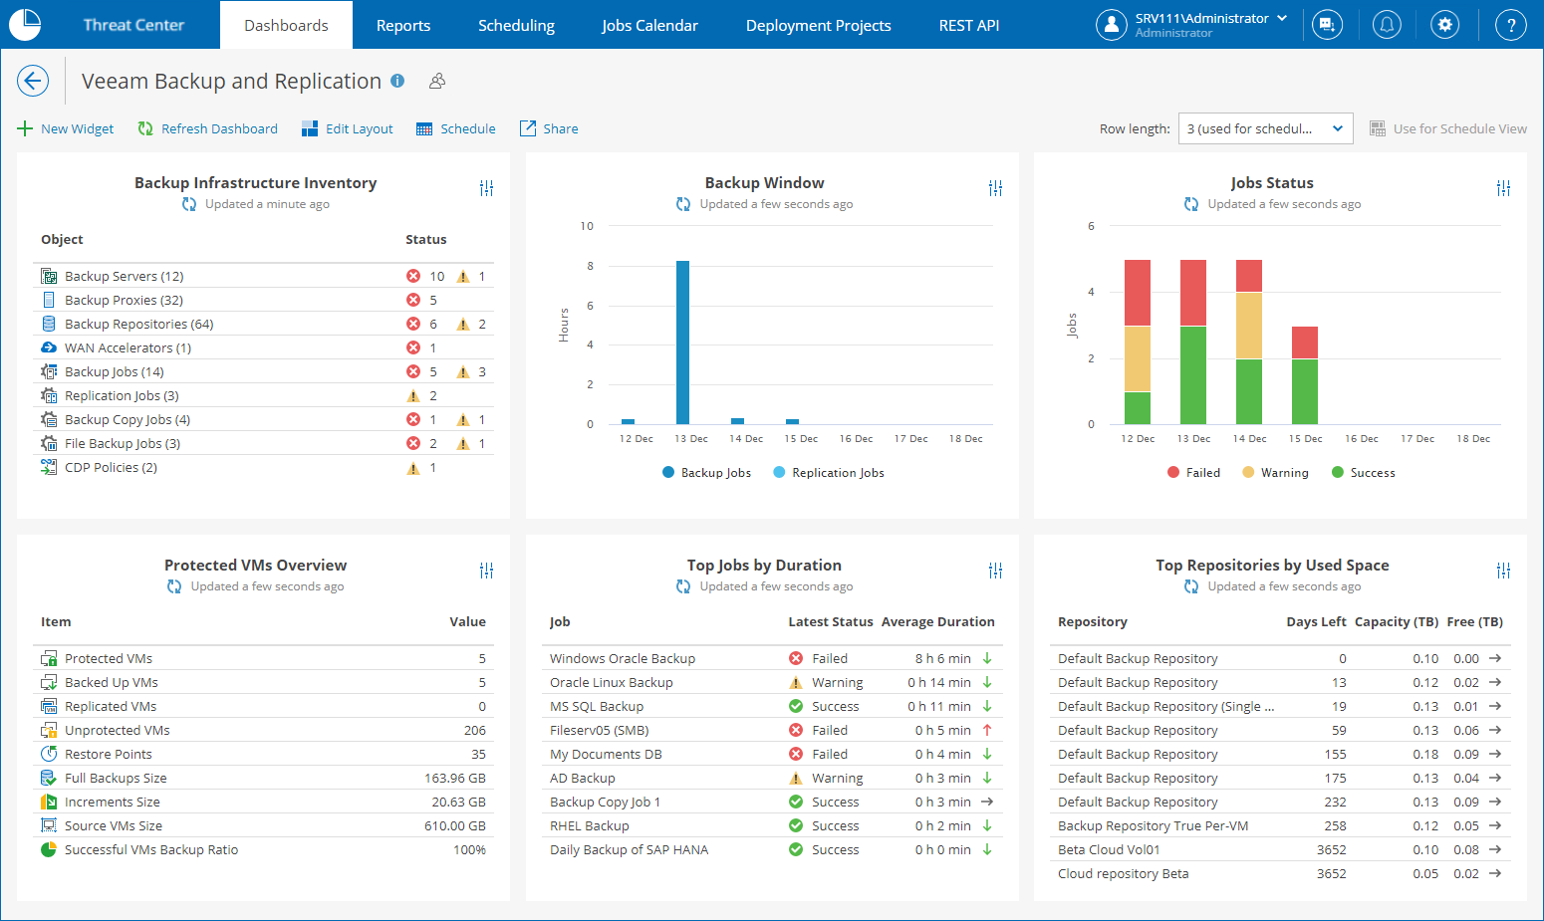Viewport: 1544px width, 921px height.
Task: Click the Replication Jobs (3) row
Action: tap(264, 395)
